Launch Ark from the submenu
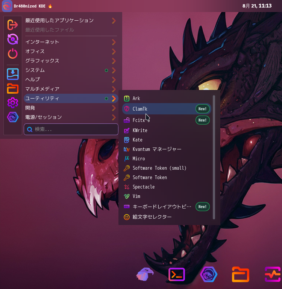The image size is (282, 289). click(x=167, y=99)
